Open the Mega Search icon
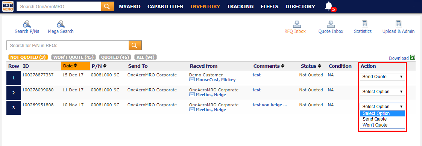 (x=61, y=24)
